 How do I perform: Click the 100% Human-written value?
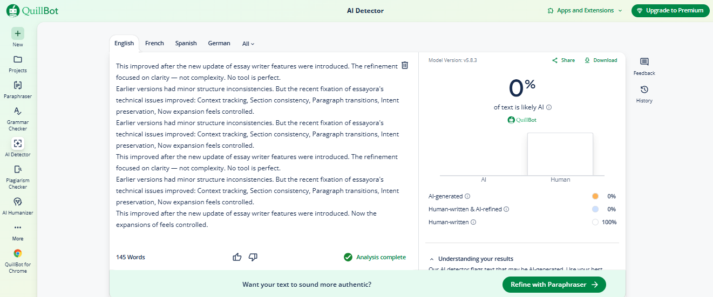[609, 222]
